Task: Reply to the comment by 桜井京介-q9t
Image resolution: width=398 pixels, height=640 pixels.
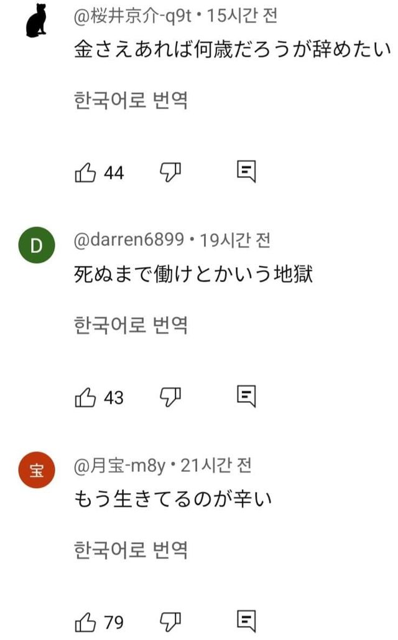Action: click(247, 172)
